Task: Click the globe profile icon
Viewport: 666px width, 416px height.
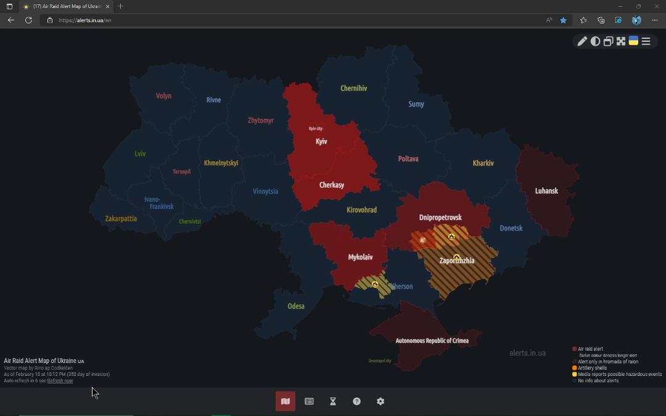Action: coord(636,20)
